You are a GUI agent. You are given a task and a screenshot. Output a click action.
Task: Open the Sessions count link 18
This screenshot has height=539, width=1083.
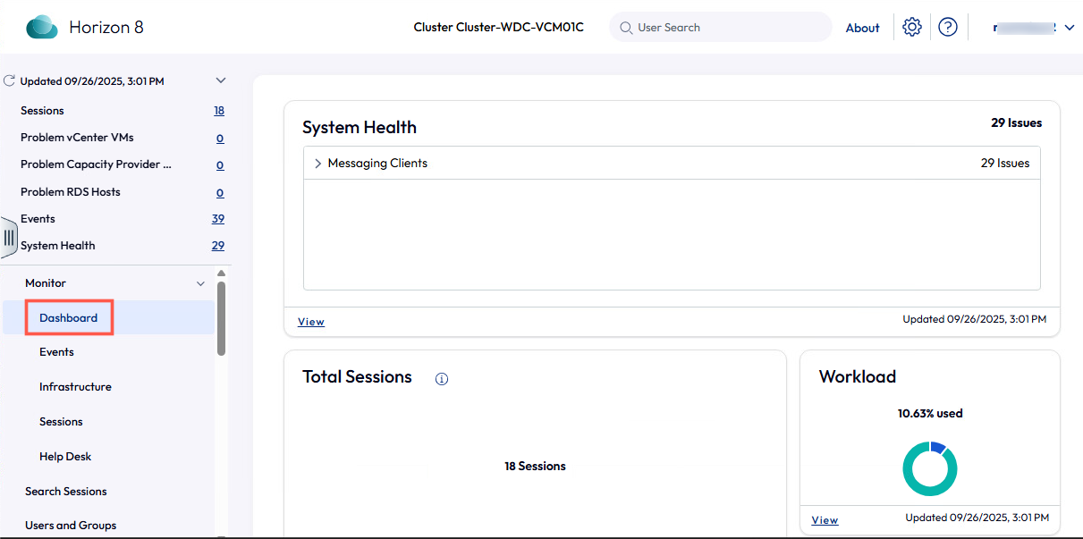[219, 111]
